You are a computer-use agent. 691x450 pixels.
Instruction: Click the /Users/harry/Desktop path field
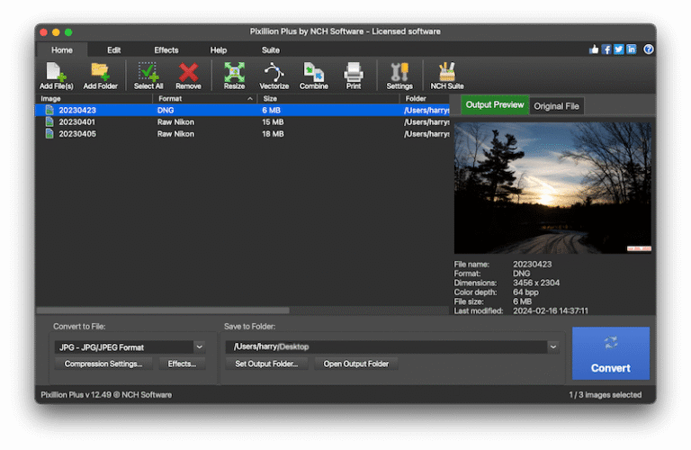click(387, 346)
